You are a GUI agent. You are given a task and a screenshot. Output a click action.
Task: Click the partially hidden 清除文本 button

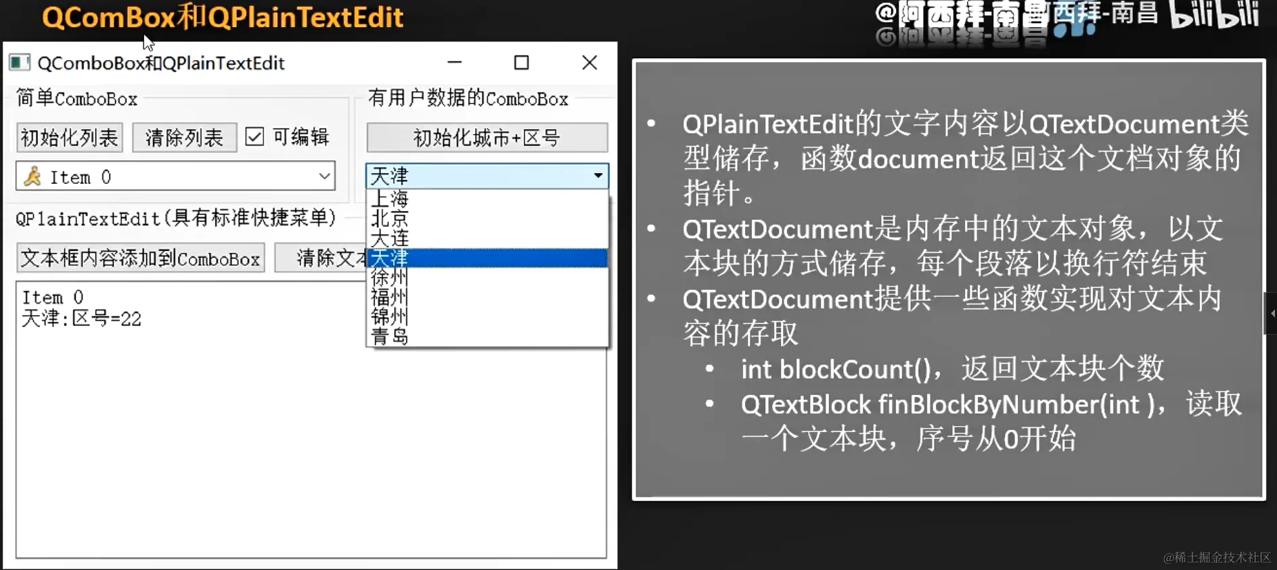tap(320, 258)
